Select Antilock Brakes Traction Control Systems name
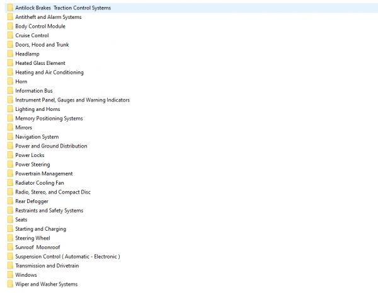 pyautogui.click(x=63, y=8)
